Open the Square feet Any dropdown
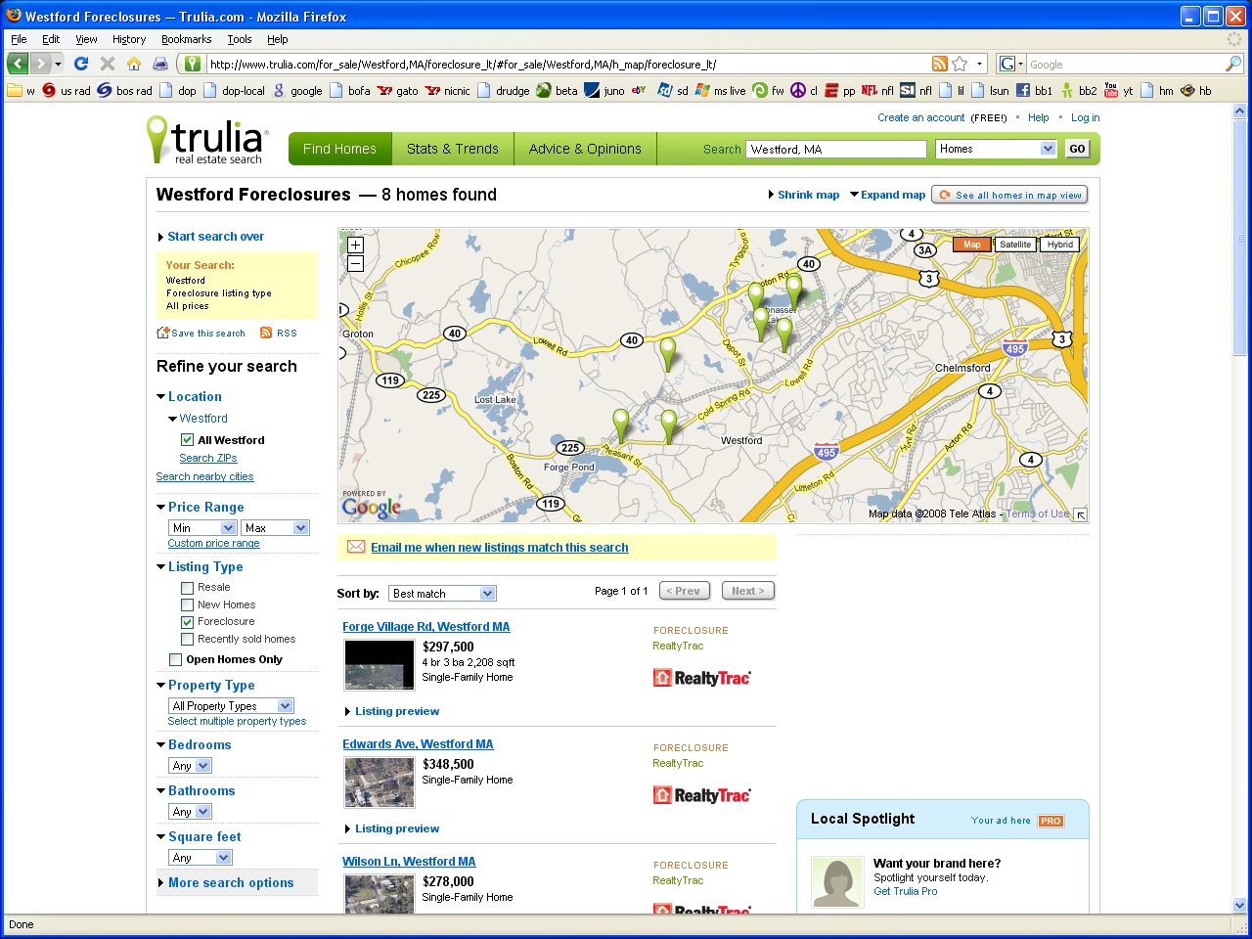This screenshot has height=939, width=1252. 201,858
